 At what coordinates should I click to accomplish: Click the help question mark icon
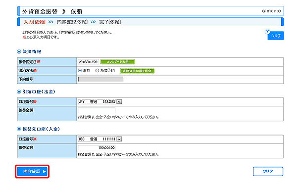267,32
